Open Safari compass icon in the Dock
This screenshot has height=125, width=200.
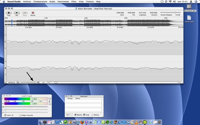(x=78, y=122)
